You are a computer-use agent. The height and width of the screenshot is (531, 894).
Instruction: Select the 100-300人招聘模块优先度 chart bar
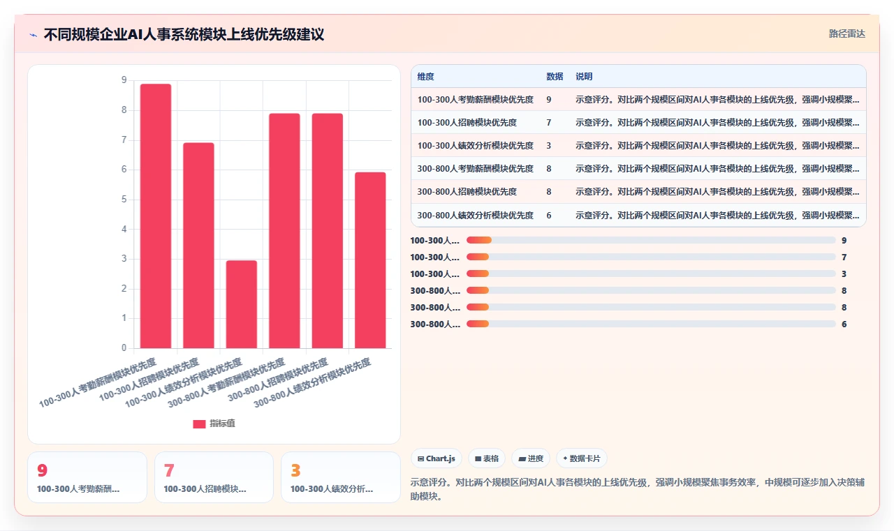coord(198,246)
